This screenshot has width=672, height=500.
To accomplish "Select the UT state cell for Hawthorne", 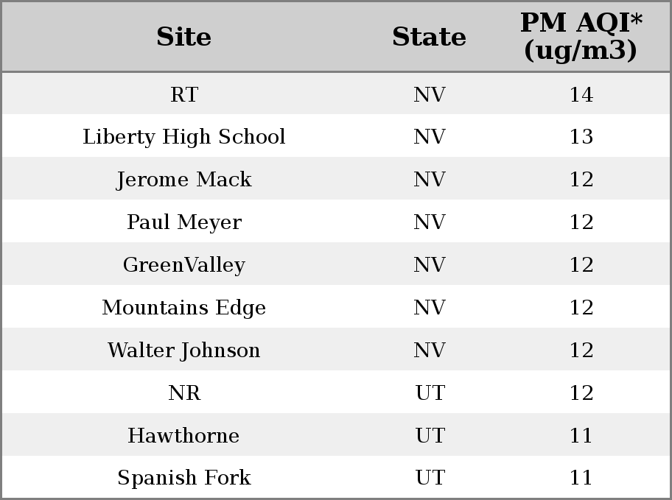I will (x=430, y=436).
